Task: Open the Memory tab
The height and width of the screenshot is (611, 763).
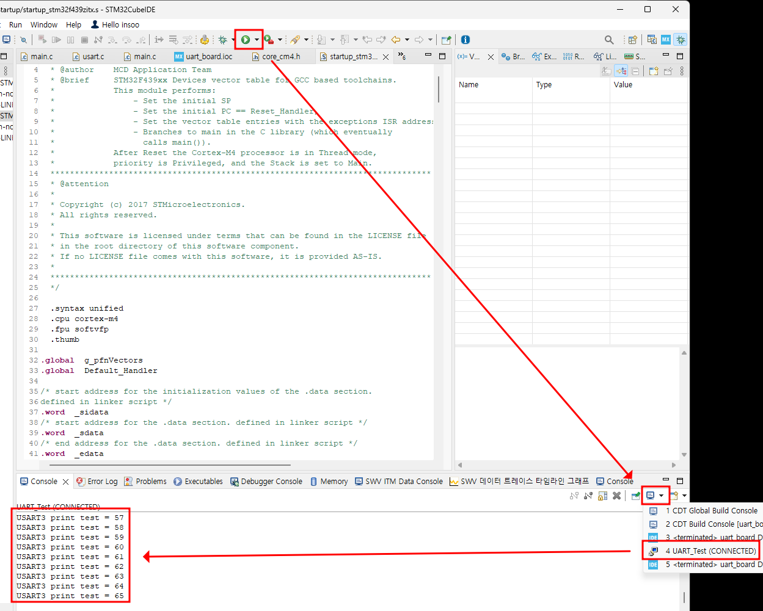Action: pos(329,482)
